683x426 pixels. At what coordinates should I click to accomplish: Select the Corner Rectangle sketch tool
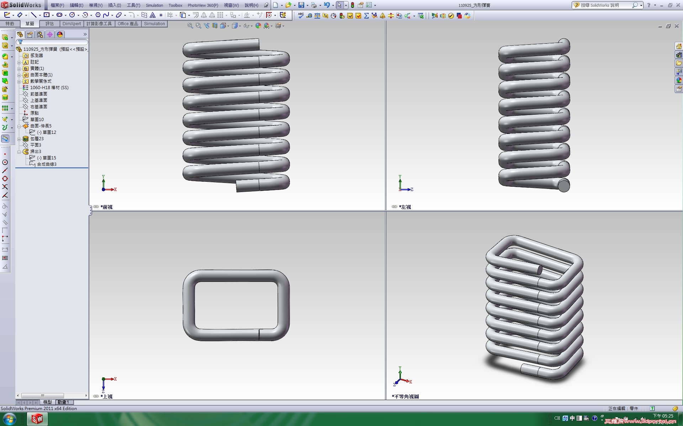pos(47,15)
